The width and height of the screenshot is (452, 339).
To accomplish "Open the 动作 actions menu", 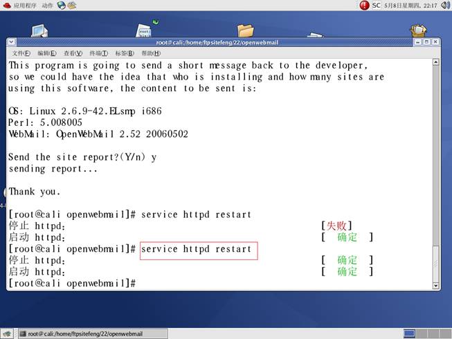I will (47, 5).
